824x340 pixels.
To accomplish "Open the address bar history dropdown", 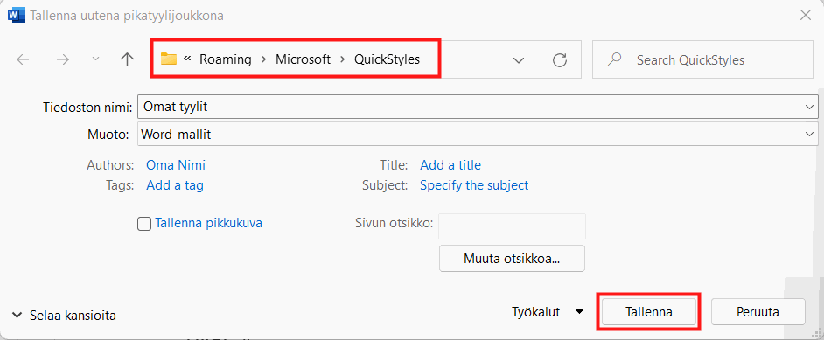I will click(x=519, y=60).
